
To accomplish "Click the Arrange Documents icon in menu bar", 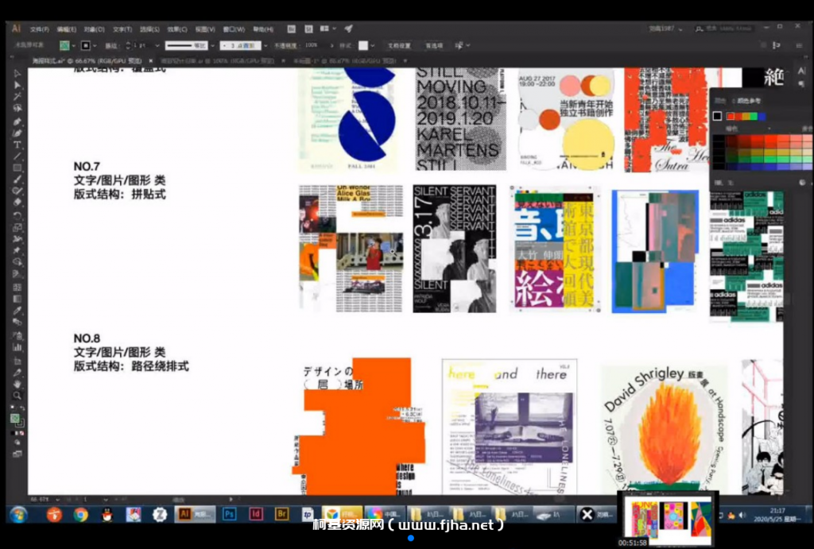I will tap(324, 29).
